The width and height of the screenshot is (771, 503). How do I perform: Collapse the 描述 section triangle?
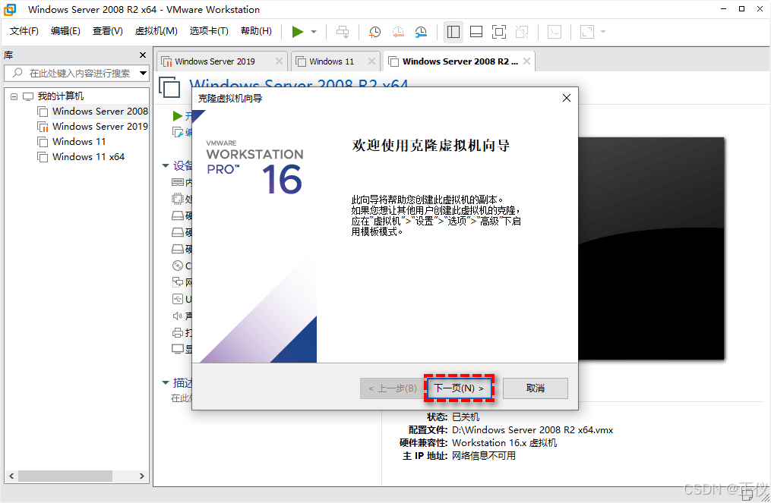click(166, 382)
